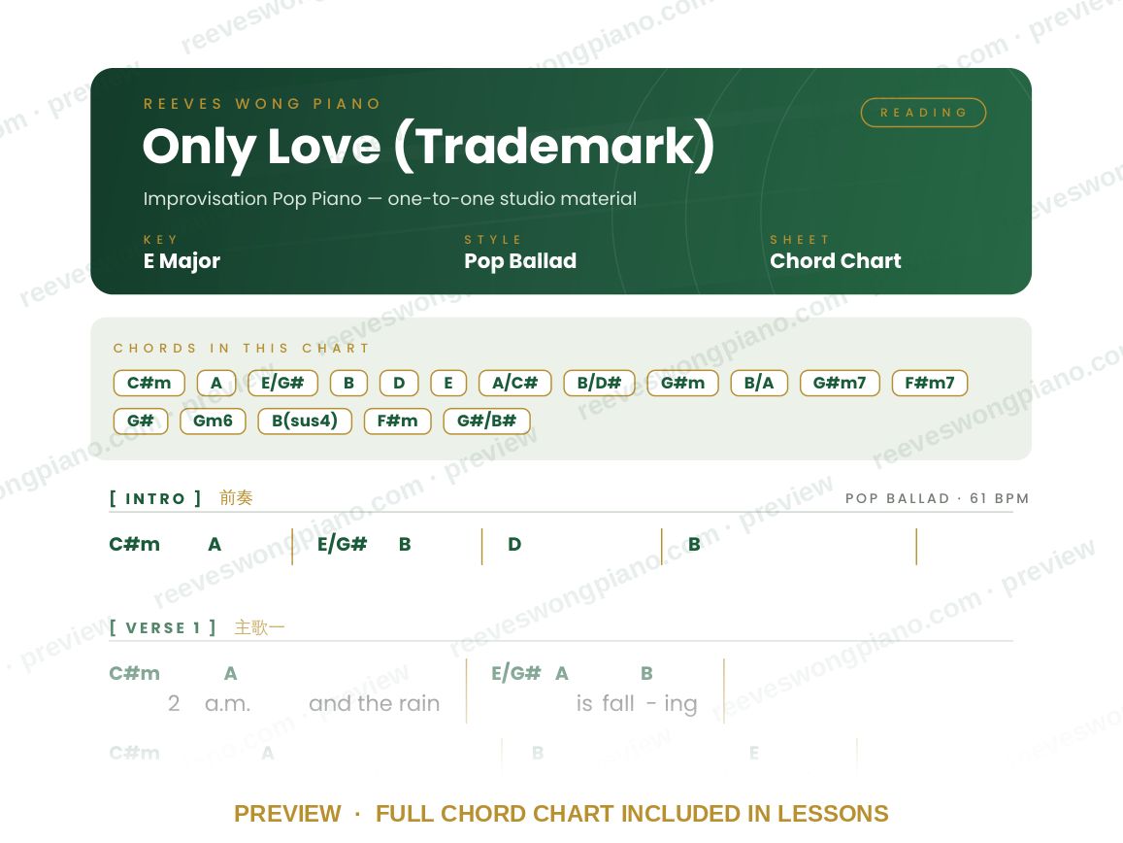Pick the B chord chip

[348, 383]
